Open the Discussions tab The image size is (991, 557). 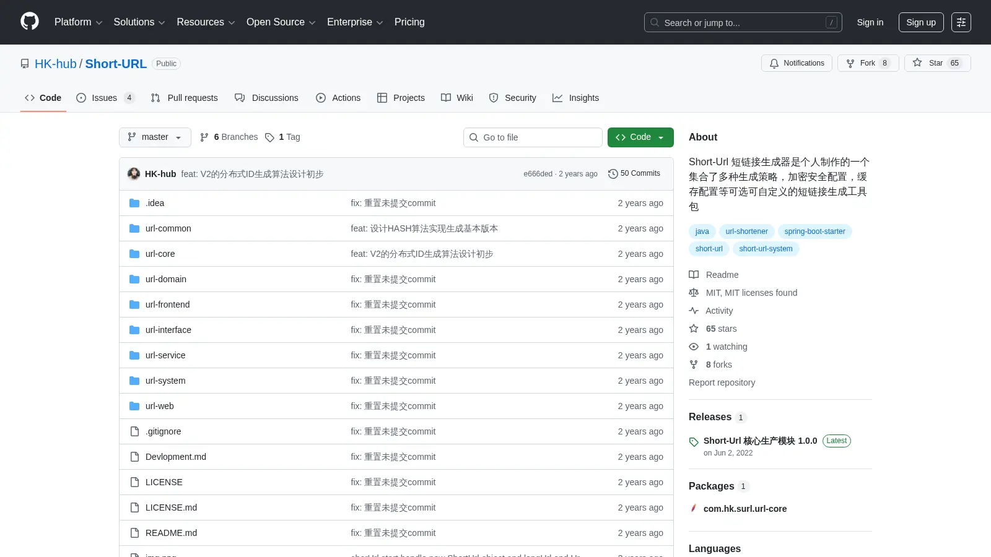[x=266, y=98]
